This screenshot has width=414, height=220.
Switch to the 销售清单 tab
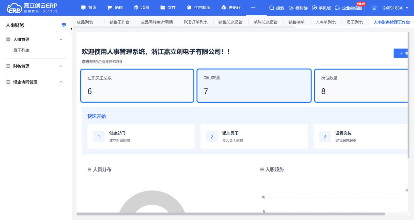click(297, 22)
